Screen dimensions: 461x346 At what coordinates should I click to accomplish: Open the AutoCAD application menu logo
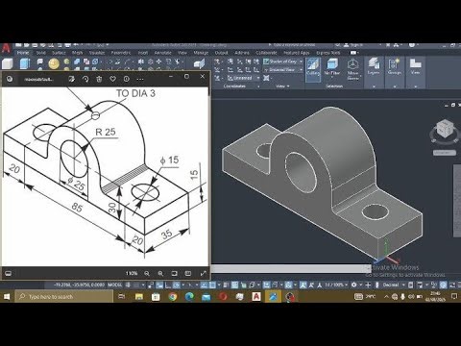click(6, 49)
